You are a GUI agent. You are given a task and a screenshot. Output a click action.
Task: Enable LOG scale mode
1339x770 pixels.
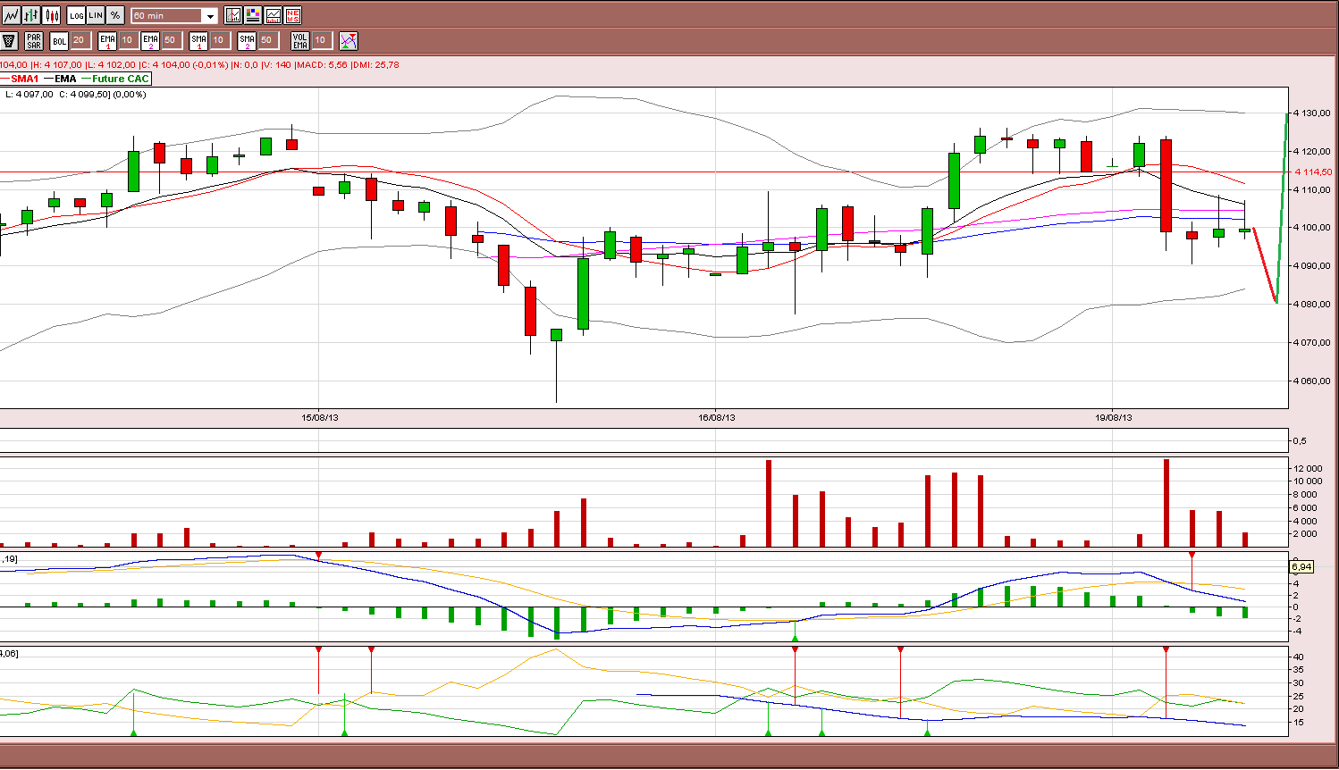pyautogui.click(x=76, y=15)
